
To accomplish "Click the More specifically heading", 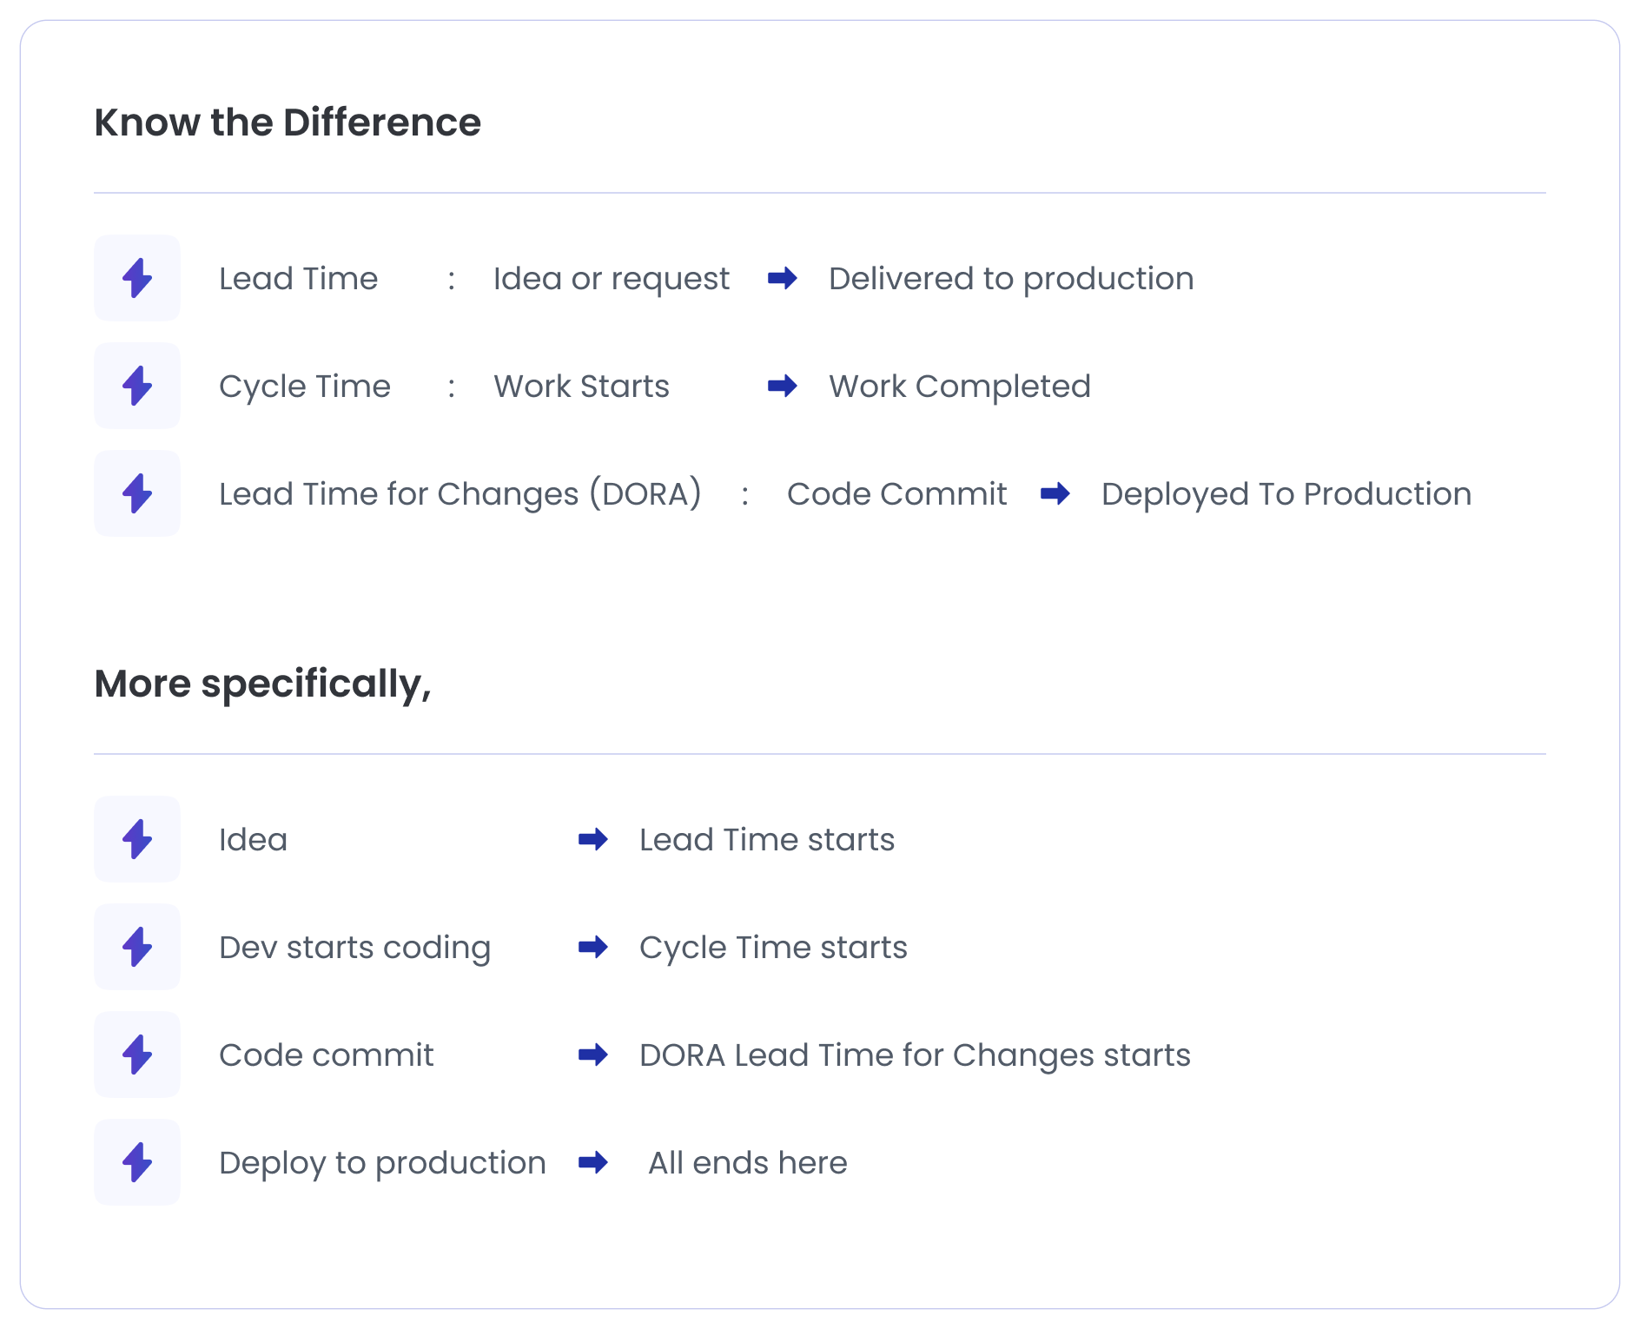I will (262, 684).
